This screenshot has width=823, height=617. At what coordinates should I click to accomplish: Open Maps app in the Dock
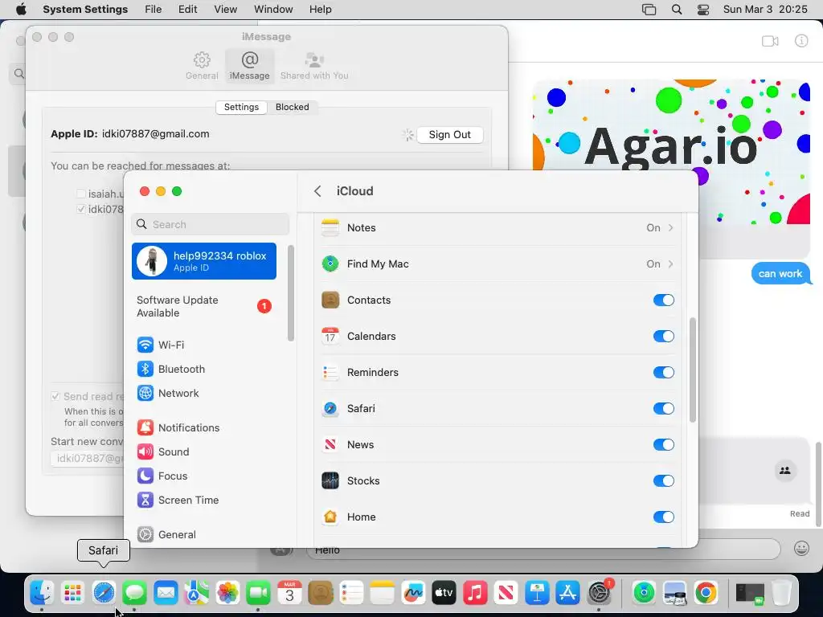[196, 594]
